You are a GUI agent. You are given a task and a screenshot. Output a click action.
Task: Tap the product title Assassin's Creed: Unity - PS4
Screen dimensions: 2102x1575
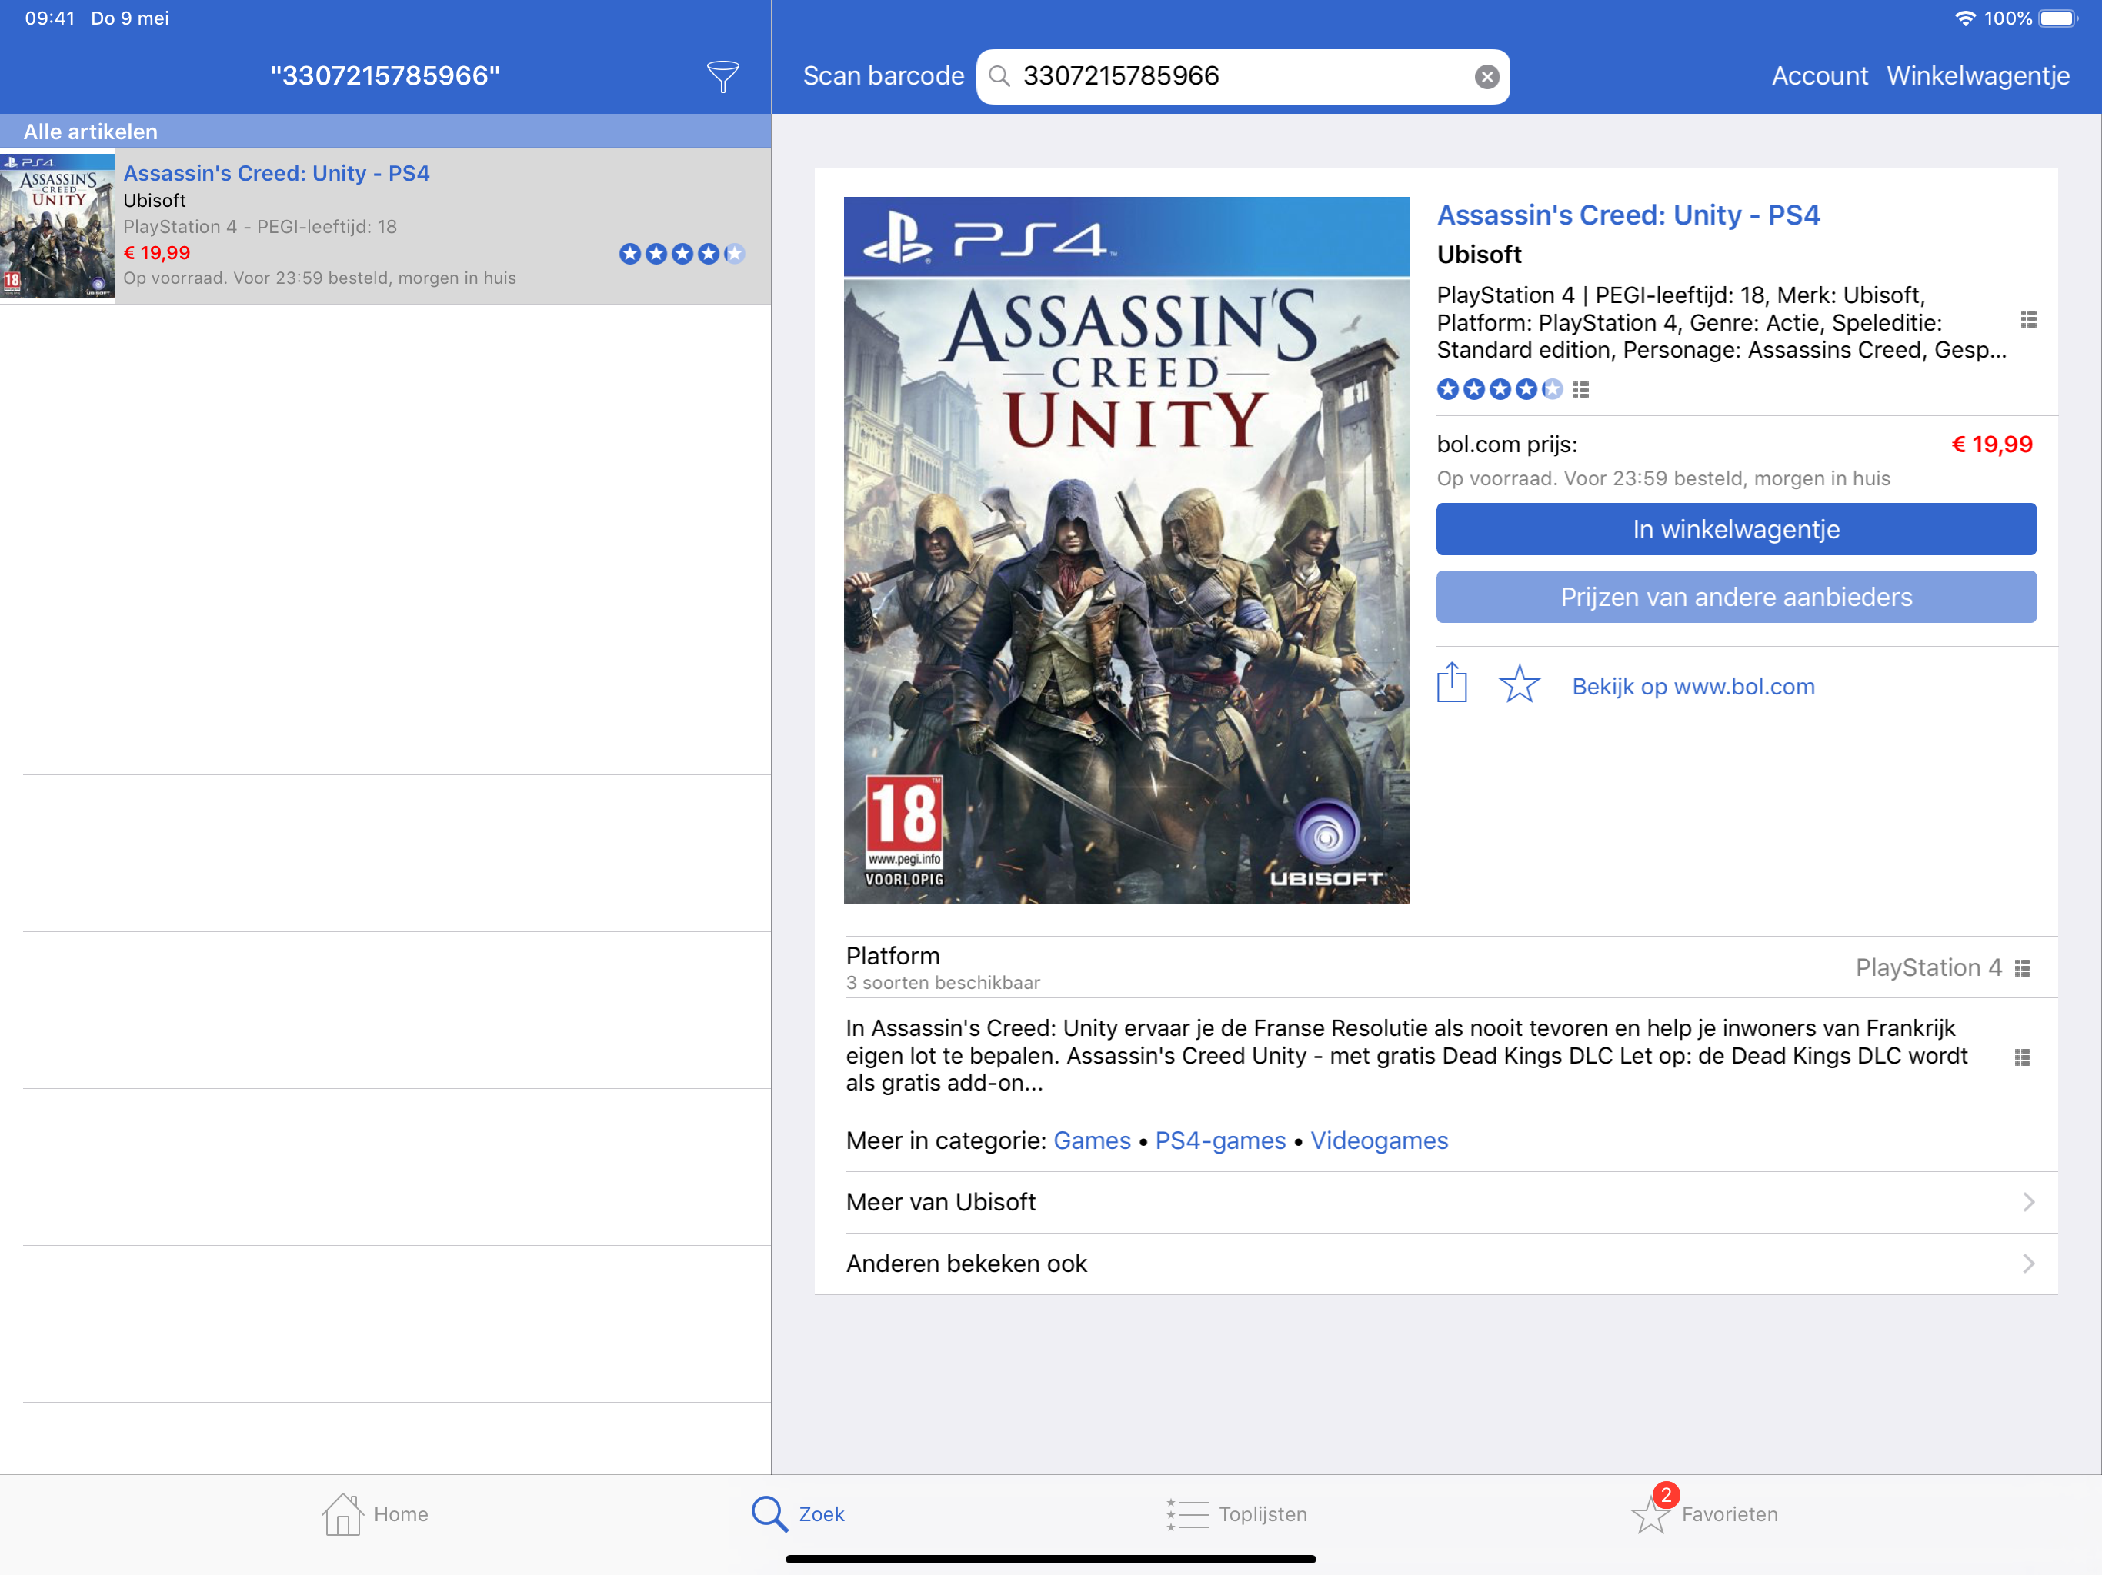pyautogui.click(x=1628, y=215)
